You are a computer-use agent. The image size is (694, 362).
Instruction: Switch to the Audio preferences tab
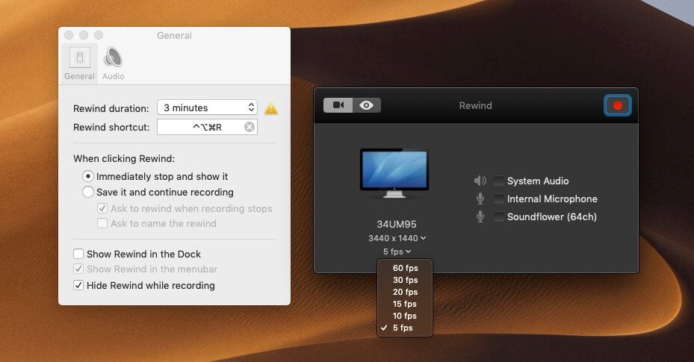click(114, 63)
